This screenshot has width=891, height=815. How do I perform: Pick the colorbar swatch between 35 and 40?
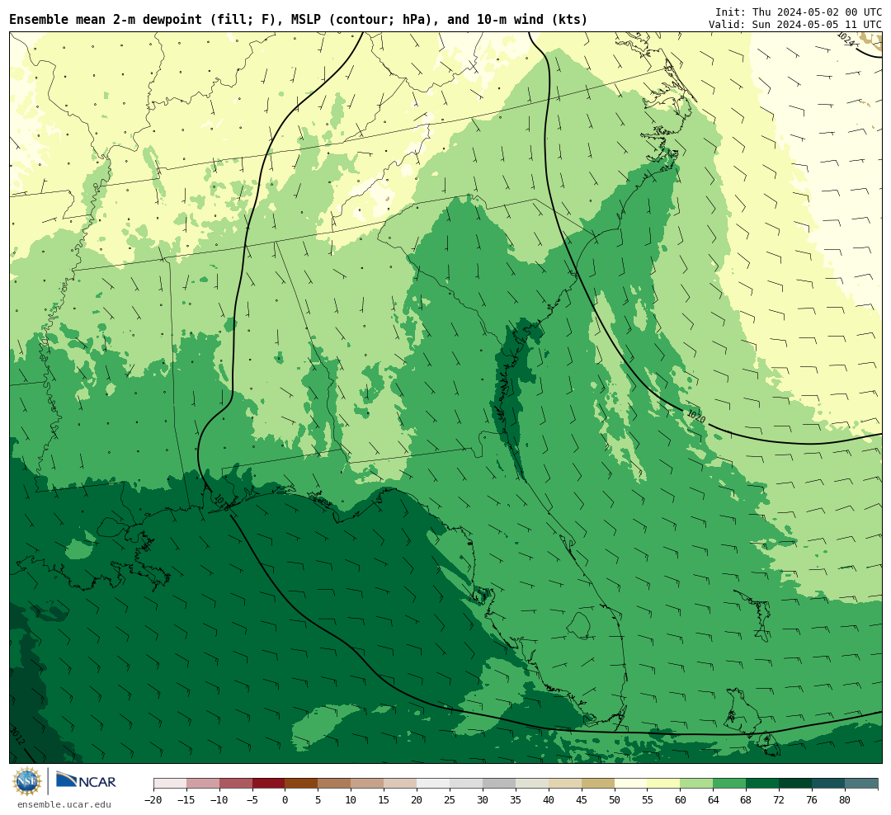point(532,784)
